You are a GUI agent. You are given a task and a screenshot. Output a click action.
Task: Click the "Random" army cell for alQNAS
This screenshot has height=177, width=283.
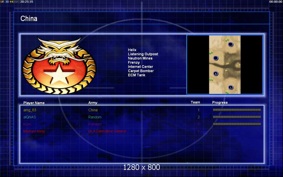click(x=95, y=117)
